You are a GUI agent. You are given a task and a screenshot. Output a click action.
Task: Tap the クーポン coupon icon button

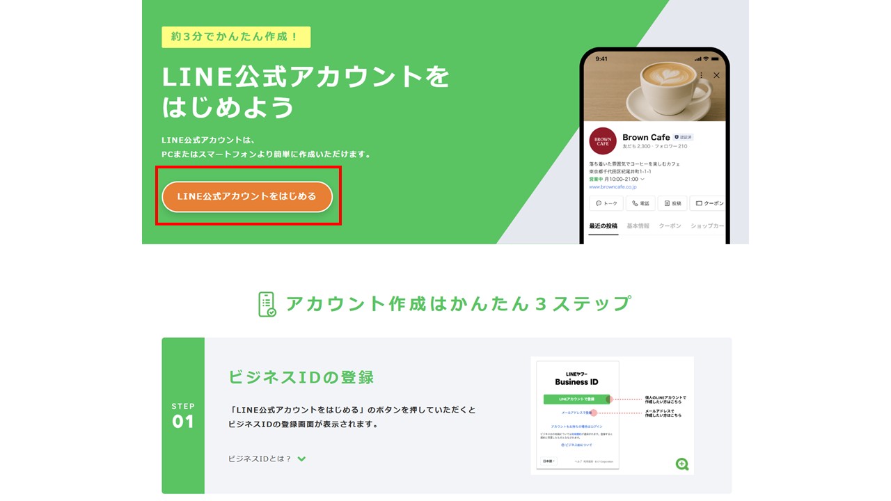pos(708,203)
